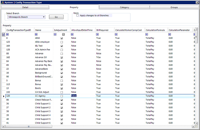The width and height of the screenshot is (200, 130).
Task: Click the filter icon under CalculationParameter column
Action: tap(170, 34)
